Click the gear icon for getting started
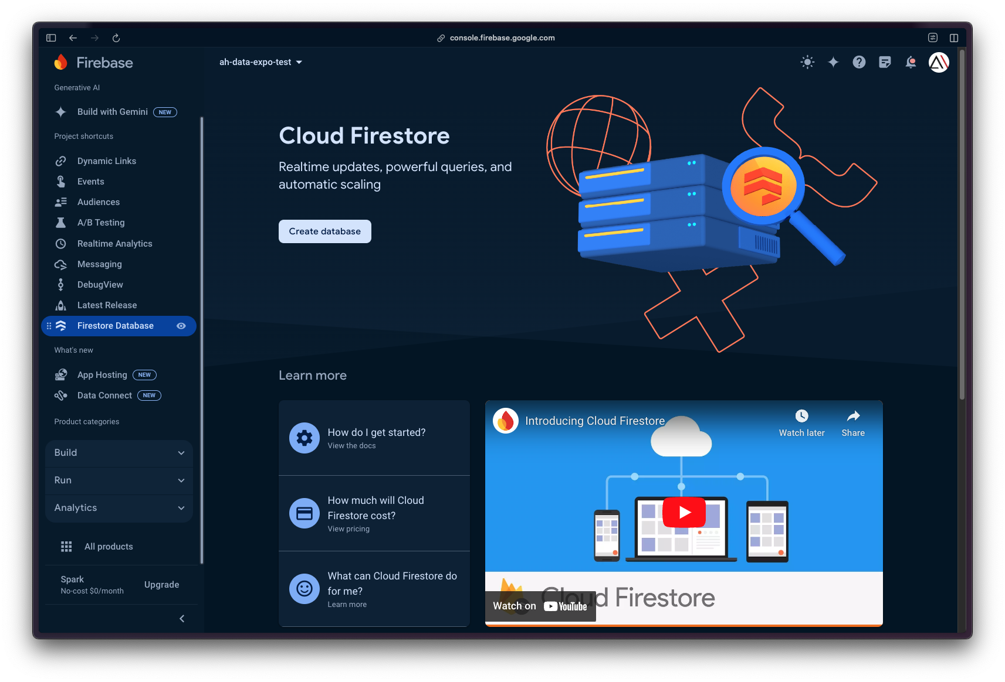Image resolution: width=1005 pixels, height=682 pixels. point(304,438)
